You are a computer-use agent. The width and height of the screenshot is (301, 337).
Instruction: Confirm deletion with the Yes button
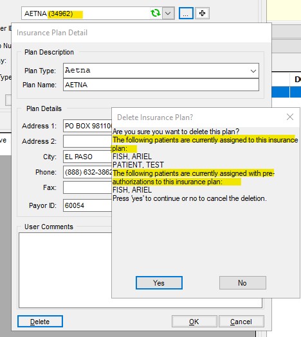(x=159, y=283)
